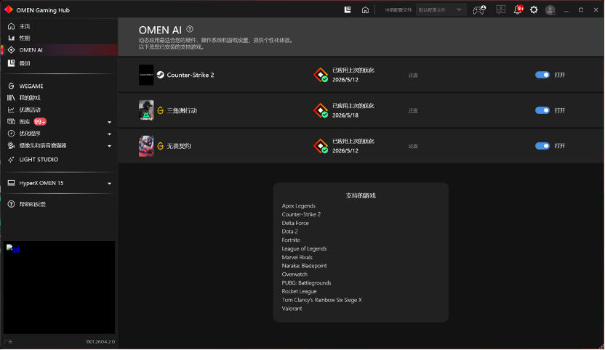Open the 叠加 overlay sidebar item
Image resolution: width=605 pixels, height=350 pixels.
[24, 63]
